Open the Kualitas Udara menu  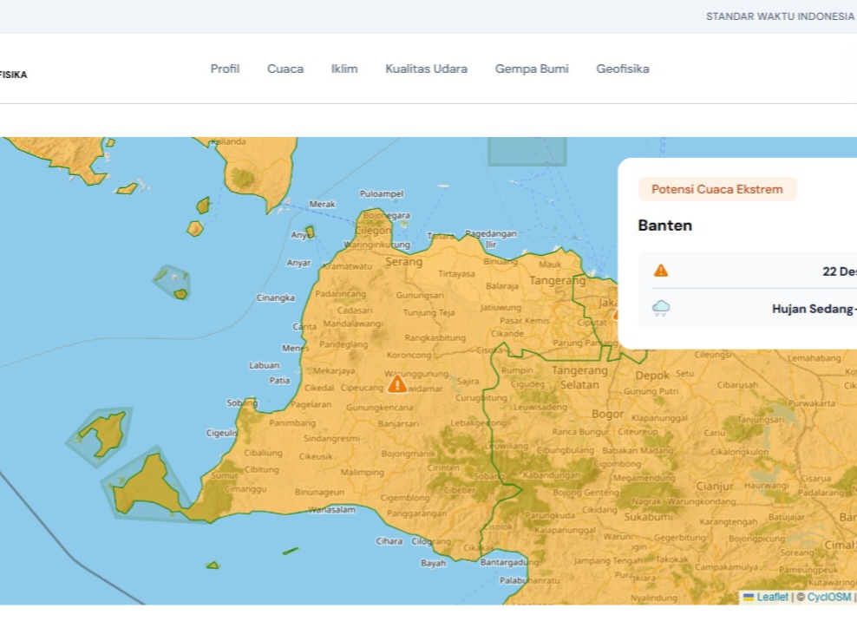[x=426, y=69]
